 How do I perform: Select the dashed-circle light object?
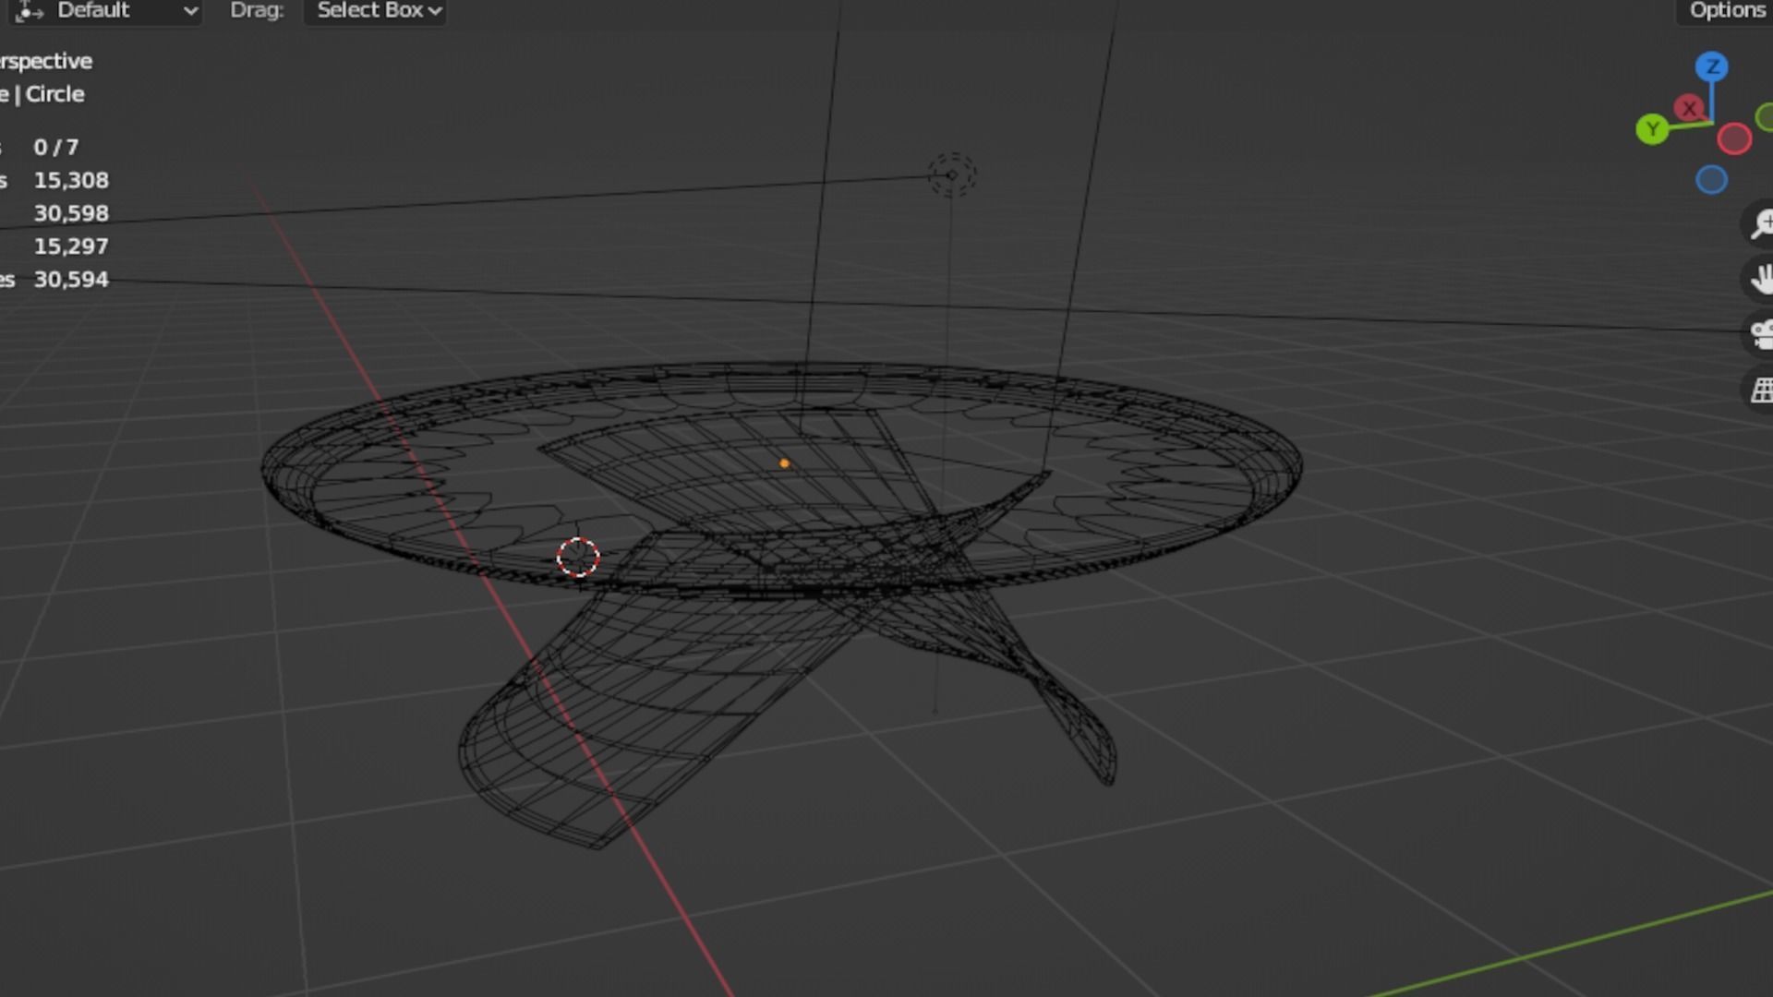[951, 174]
